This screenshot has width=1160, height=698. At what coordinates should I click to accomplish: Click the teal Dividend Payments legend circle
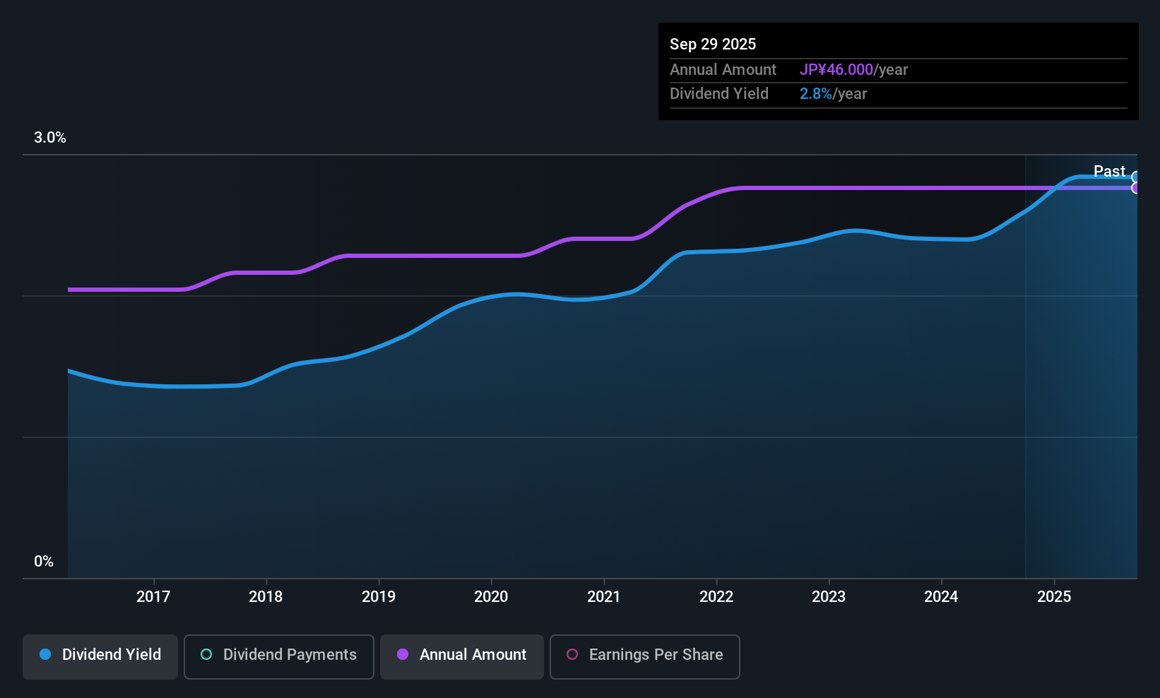click(x=206, y=654)
